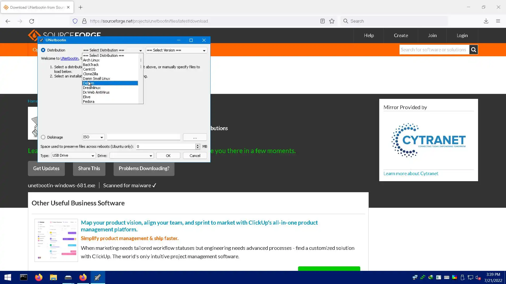Open the Firefox downloads arrow icon
Viewport: 506px width, 284px height.
486,21
